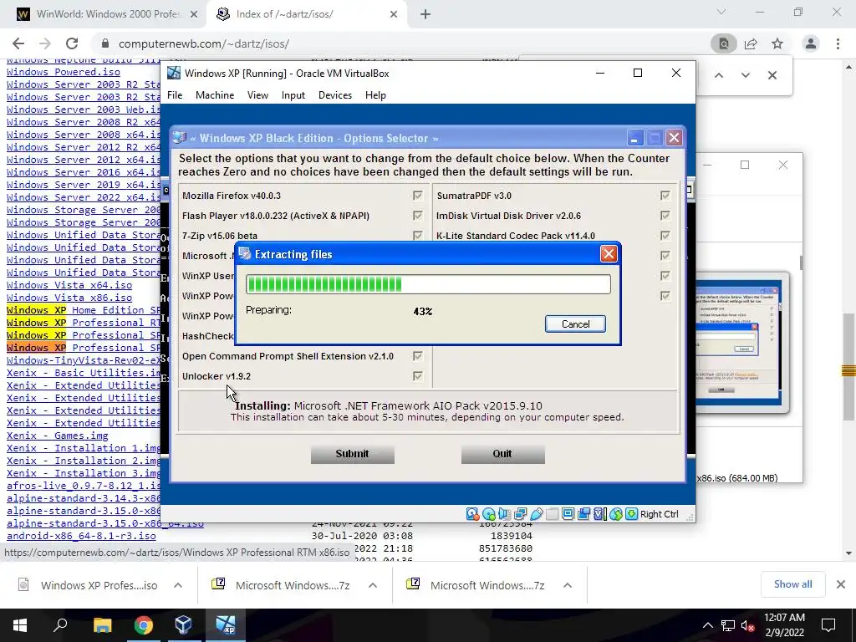
Task: Click Quit in Options Selector
Action: [x=502, y=454]
